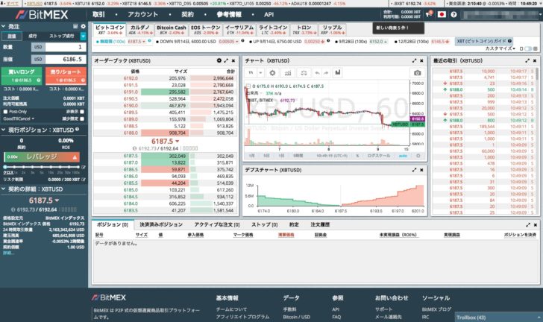Image resolution: width=543 pixels, height=322 pixels.
Task: Open order book settings gear icon
Action: click(x=219, y=60)
